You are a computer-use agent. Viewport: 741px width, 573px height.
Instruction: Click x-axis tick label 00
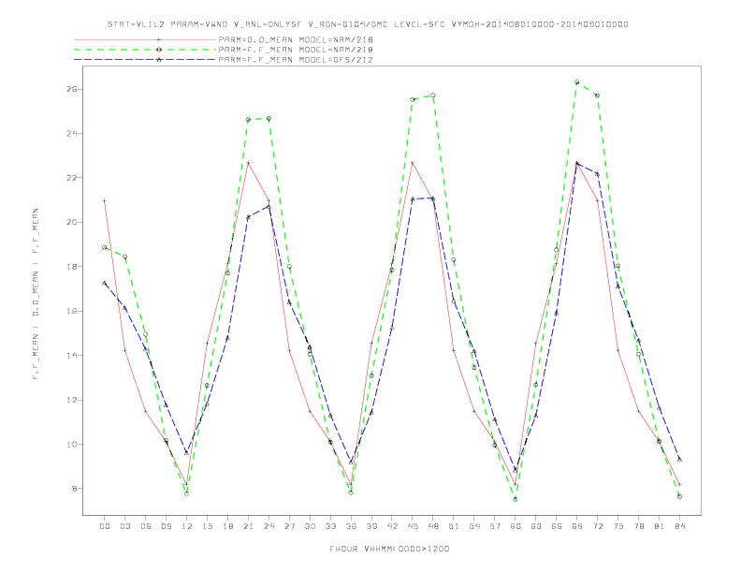[105, 526]
